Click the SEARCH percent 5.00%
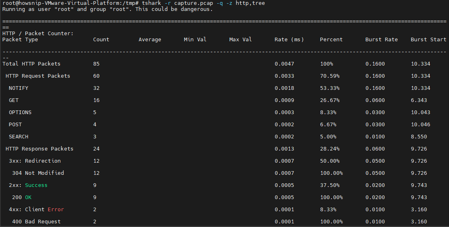Viewport: 449px width, 227px height. tap(328, 137)
